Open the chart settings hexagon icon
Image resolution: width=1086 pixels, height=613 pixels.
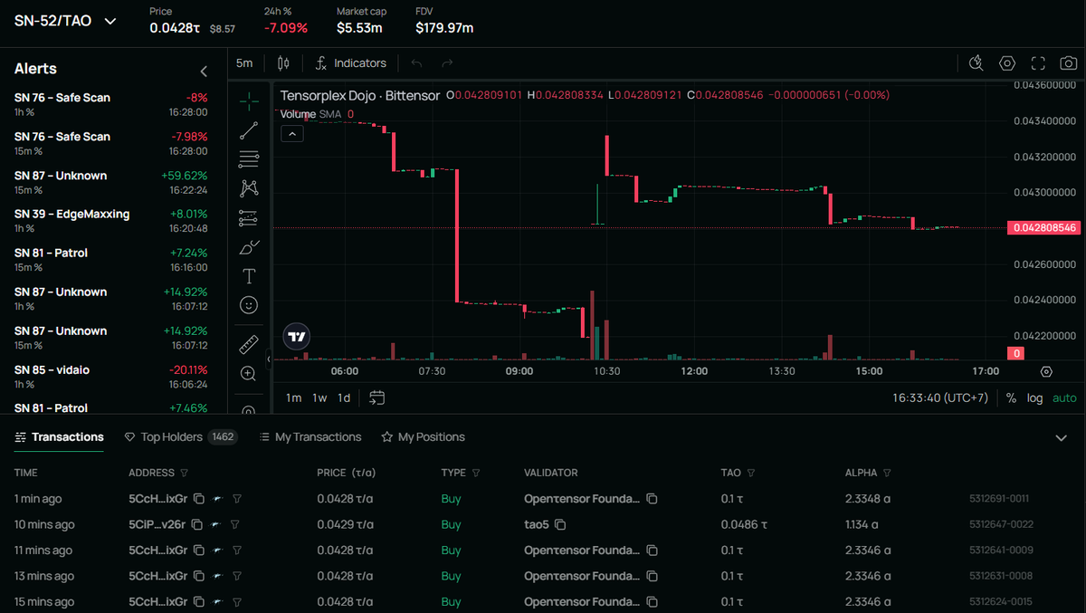point(1007,63)
